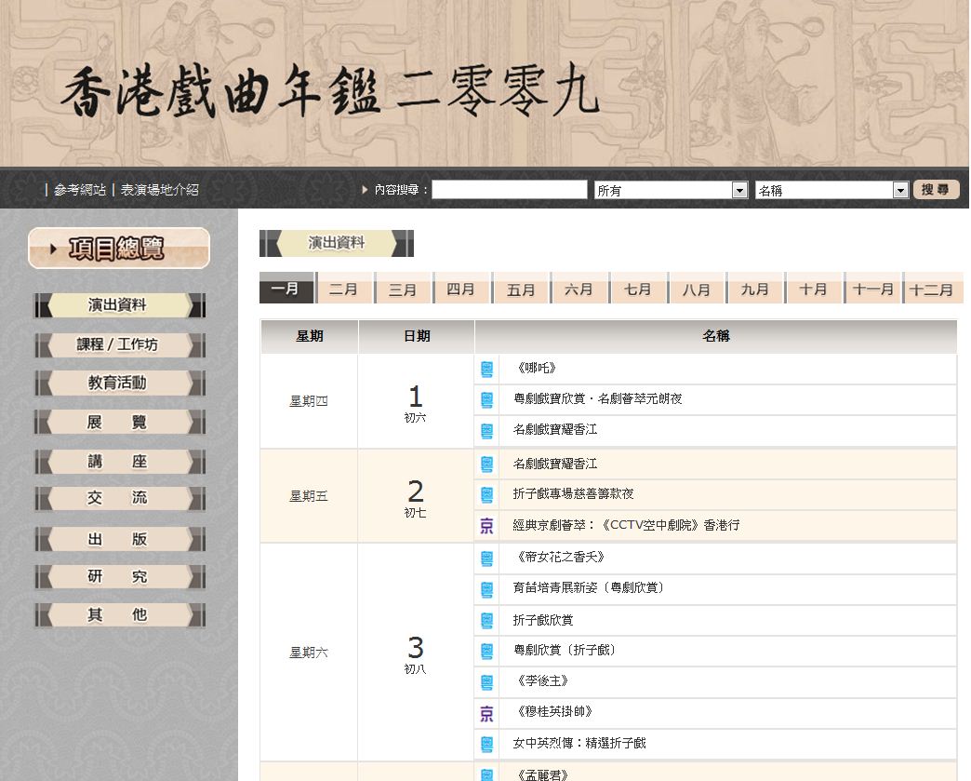Image resolution: width=971 pixels, height=781 pixels.
Task: Click the 粵 icon beside 女中英烈傳
Action: click(486, 744)
